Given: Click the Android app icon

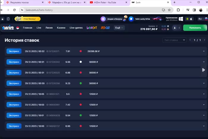Looking at the screenshot, I should click(x=187, y=19).
